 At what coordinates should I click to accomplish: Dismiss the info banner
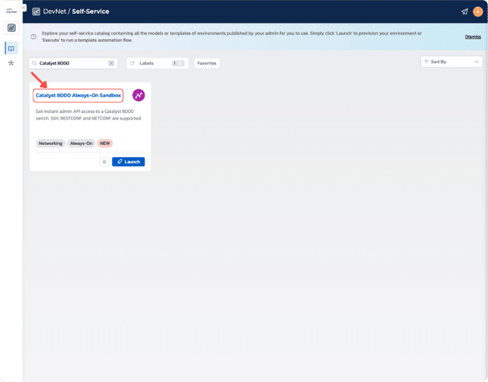(473, 37)
